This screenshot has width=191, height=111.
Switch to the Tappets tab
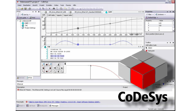[x=59, y=15]
